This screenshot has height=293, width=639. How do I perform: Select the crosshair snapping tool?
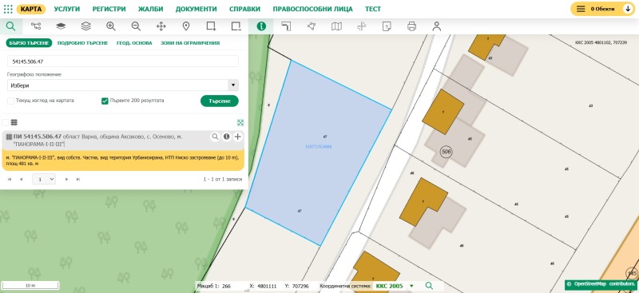point(362,26)
